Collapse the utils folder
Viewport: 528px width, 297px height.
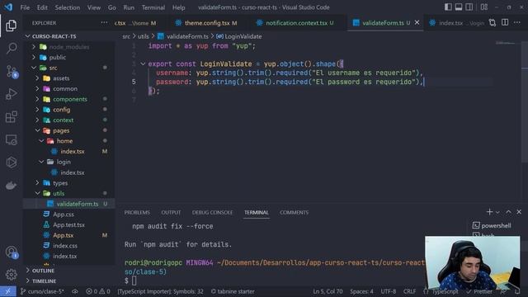59,193
